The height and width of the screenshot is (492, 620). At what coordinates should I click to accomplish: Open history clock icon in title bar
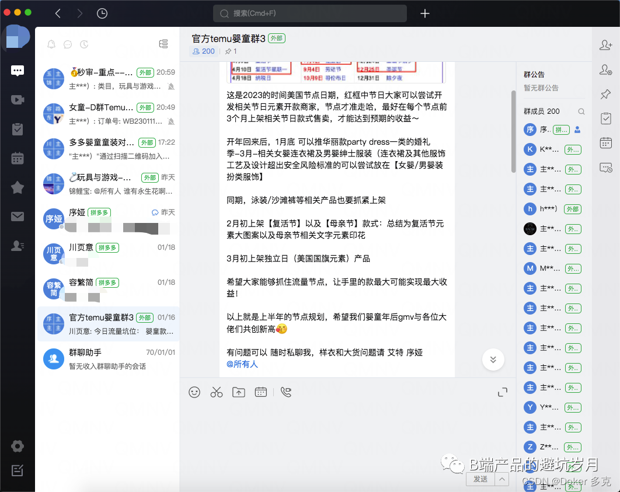(x=102, y=13)
